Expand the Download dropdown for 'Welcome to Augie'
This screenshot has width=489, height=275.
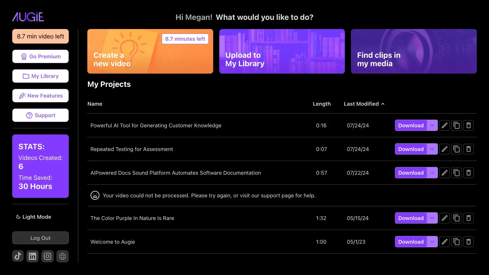[x=432, y=241]
